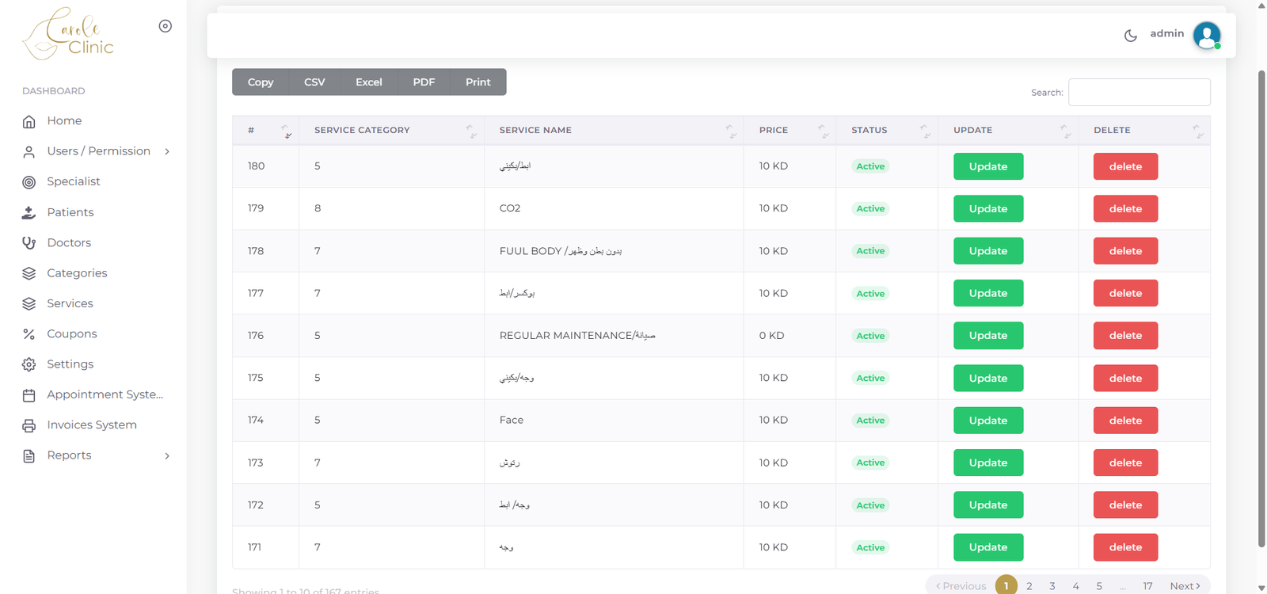
Task: Click the Categories layers icon
Action: [x=29, y=273]
